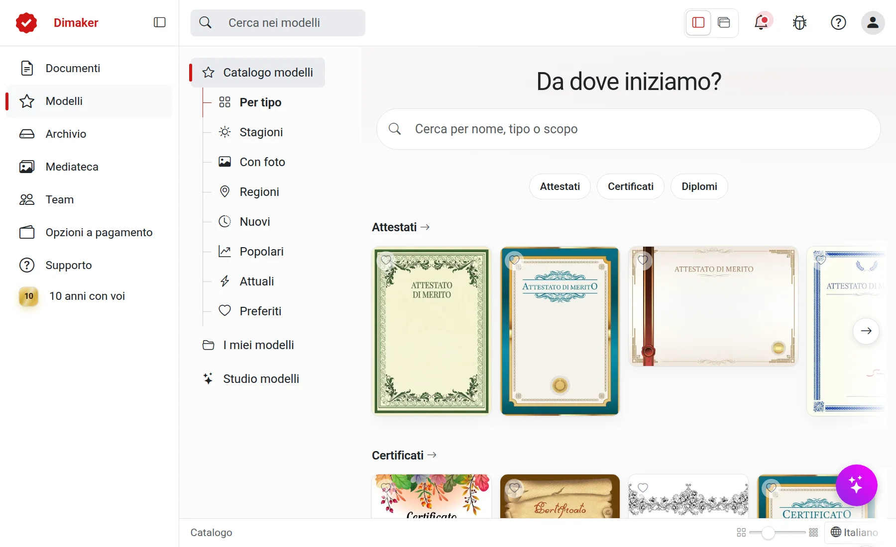This screenshot has width=896, height=547.
Task: Click the 'Cerca per nome, tipo o scopo' field
Action: tap(629, 129)
